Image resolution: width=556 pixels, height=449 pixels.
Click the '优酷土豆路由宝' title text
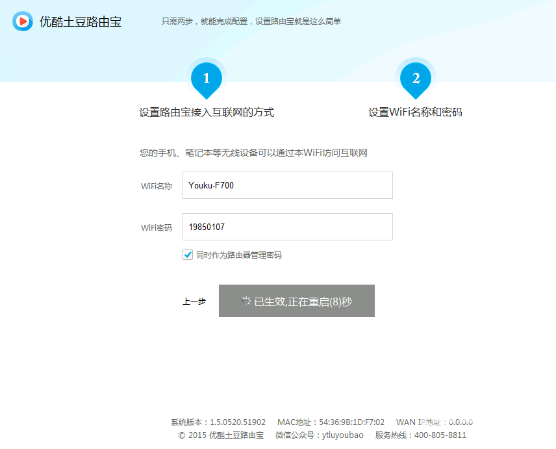pyautogui.click(x=81, y=21)
